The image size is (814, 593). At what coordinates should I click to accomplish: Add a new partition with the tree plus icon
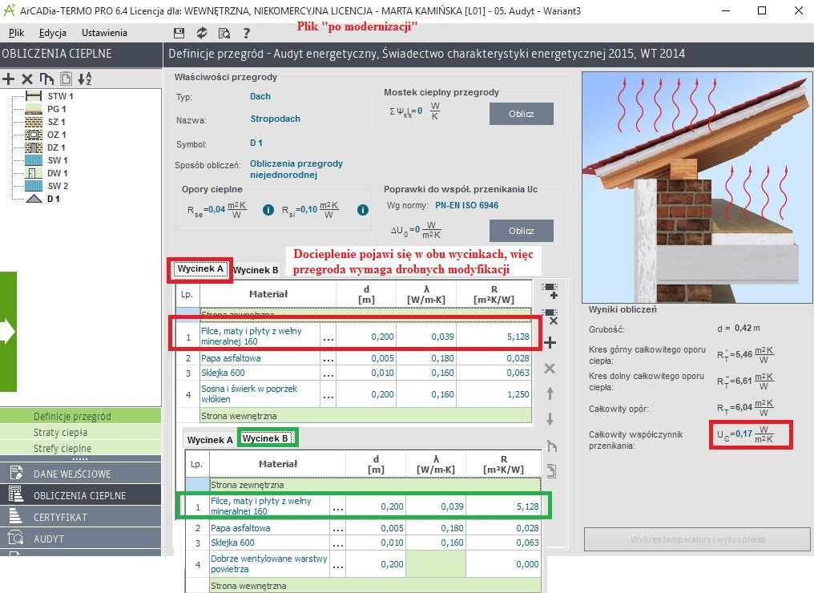pyautogui.click(x=8, y=79)
